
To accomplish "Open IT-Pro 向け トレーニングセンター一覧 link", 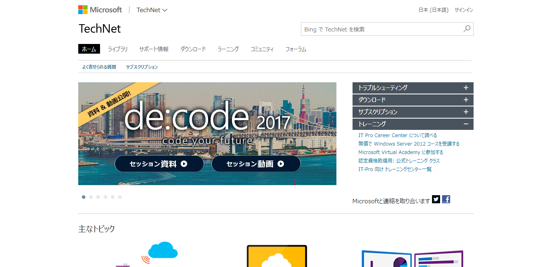I will 395,169.
